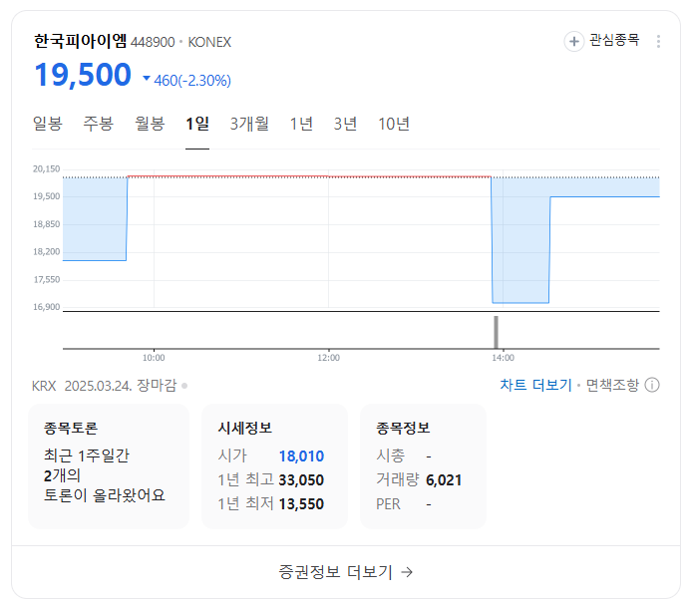
Task: Select the 1년 chart tab
Action: [x=301, y=124]
